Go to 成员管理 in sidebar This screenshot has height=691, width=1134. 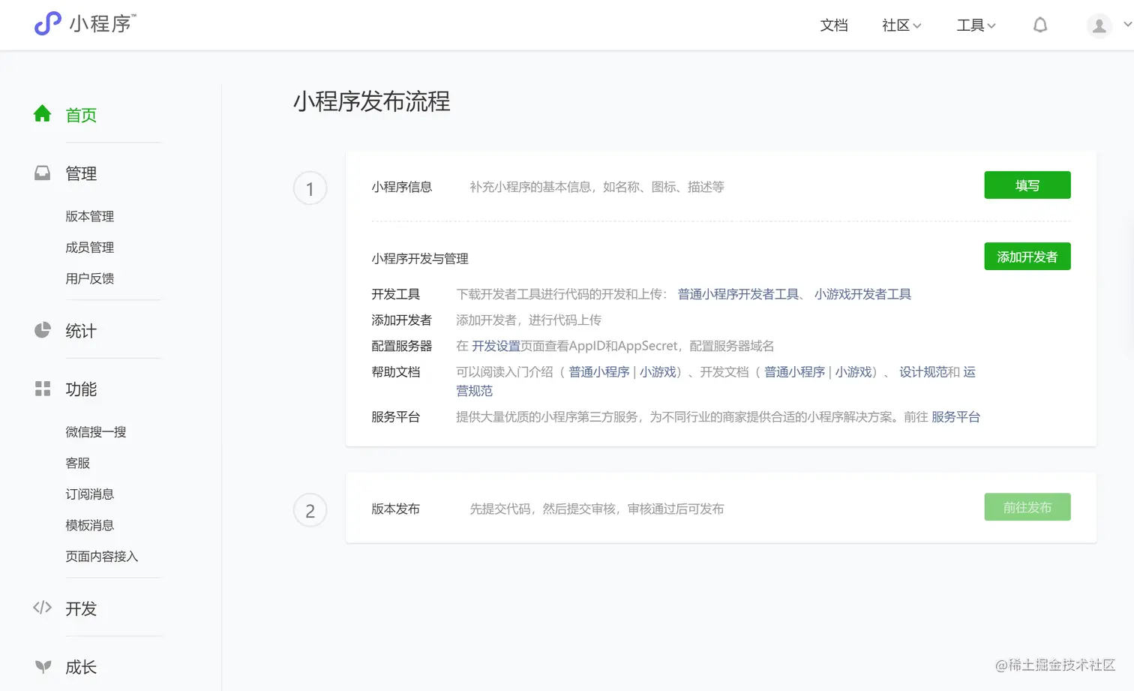pos(89,247)
